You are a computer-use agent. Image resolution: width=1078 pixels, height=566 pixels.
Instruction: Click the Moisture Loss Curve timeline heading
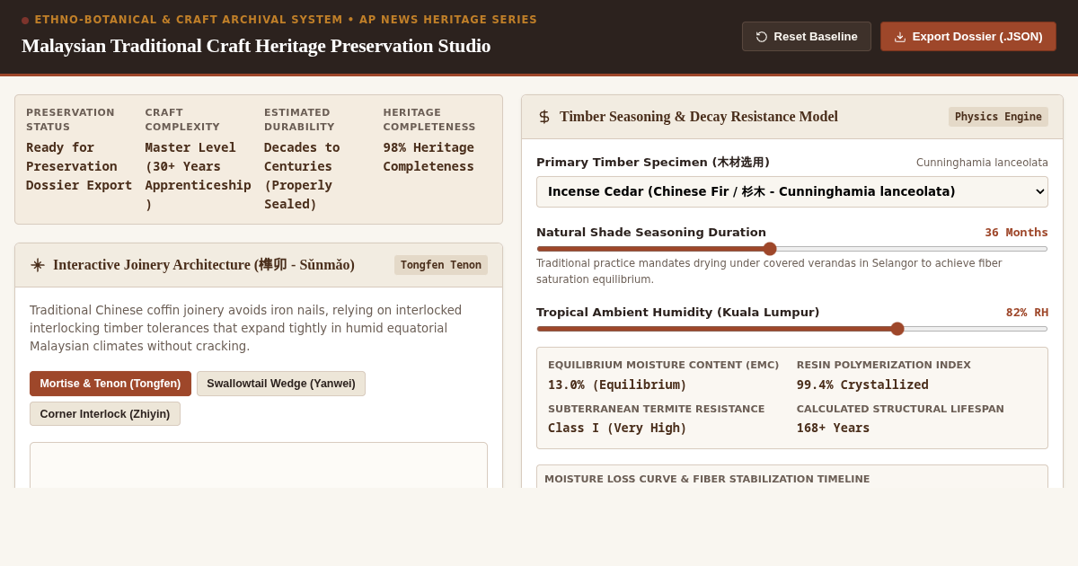(707, 479)
